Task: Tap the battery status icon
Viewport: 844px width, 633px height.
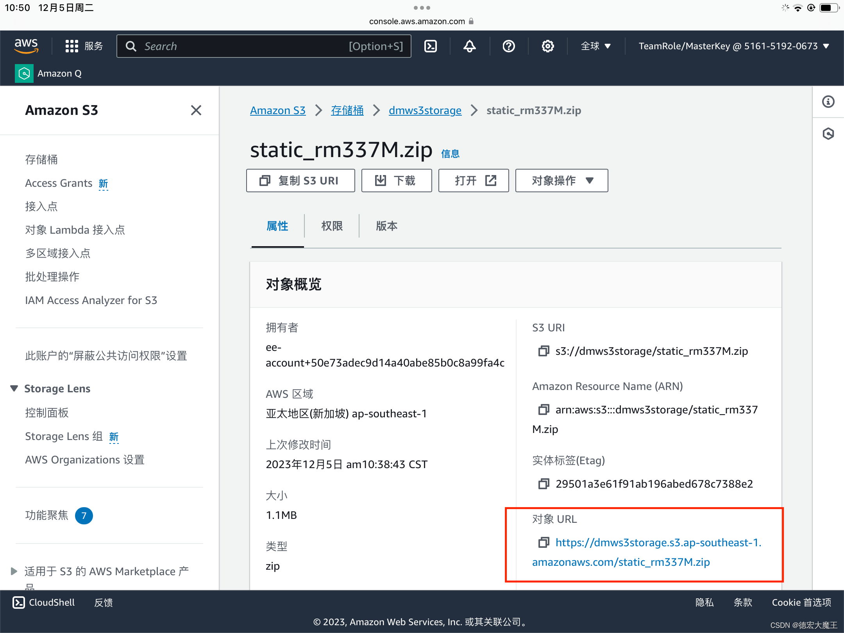Action: click(829, 8)
